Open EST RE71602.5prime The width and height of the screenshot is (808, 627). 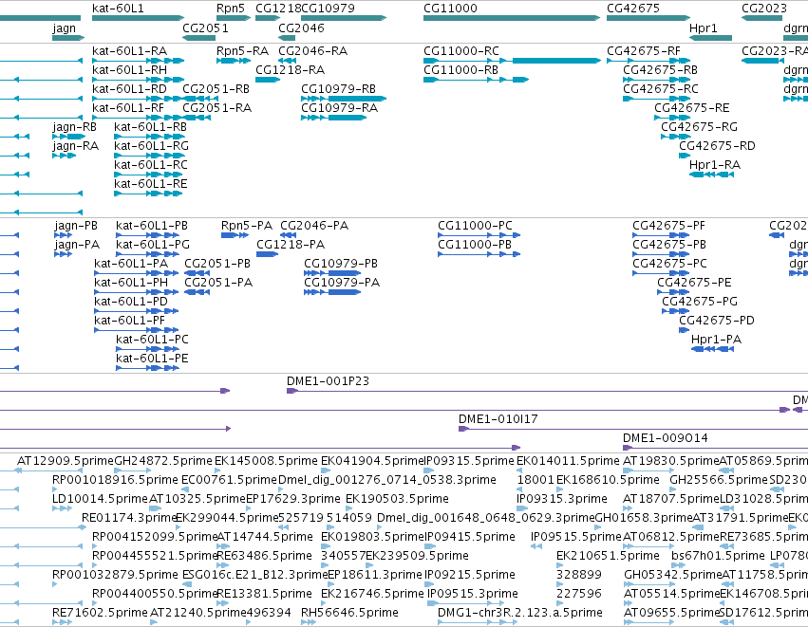100,613
